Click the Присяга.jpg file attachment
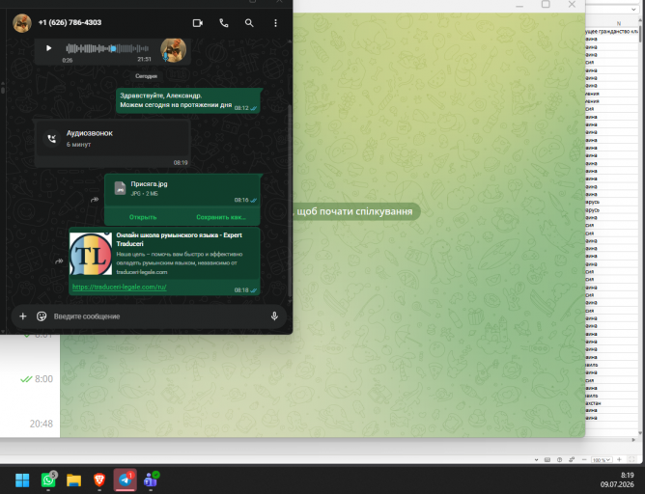The image size is (645, 494). tap(182, 189)
